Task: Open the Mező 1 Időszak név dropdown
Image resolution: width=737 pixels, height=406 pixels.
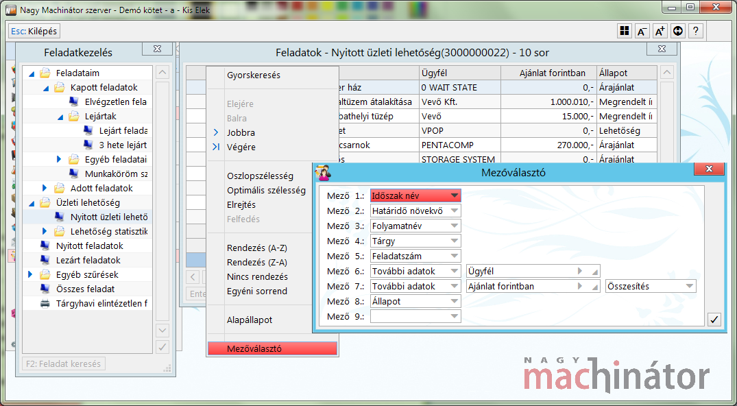Action: click(x=452, y=196)
